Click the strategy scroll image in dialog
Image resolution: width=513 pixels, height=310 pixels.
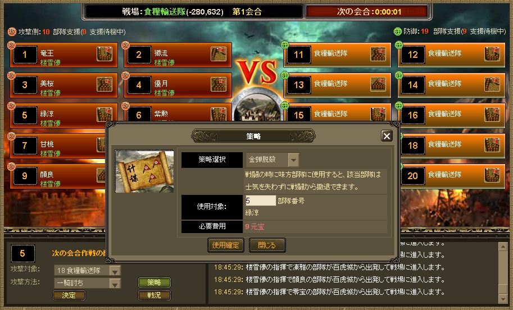pyautogui.click(x=144, y=171)
